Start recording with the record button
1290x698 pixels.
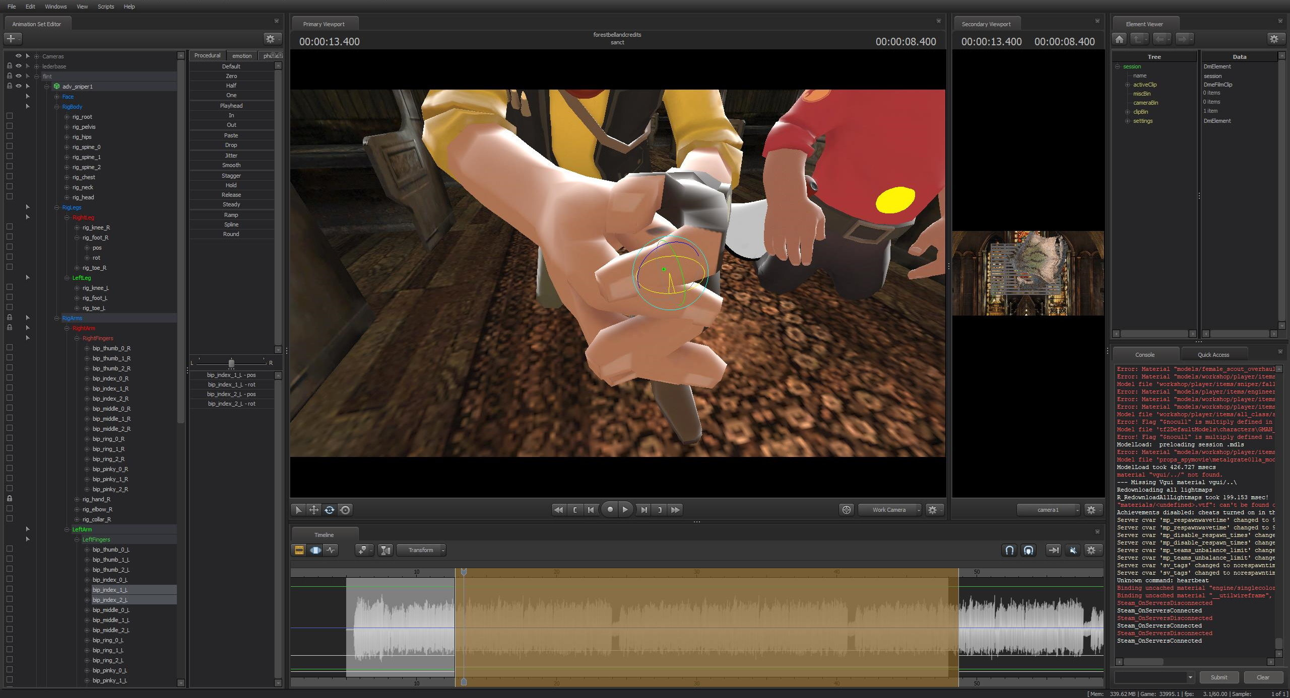pos(610,509)
